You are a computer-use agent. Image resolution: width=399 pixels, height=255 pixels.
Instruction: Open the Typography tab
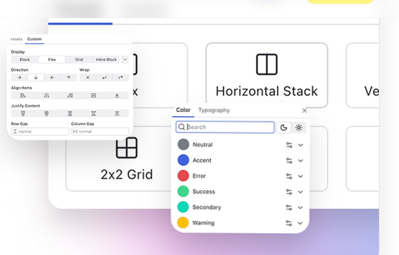point(214,110)
